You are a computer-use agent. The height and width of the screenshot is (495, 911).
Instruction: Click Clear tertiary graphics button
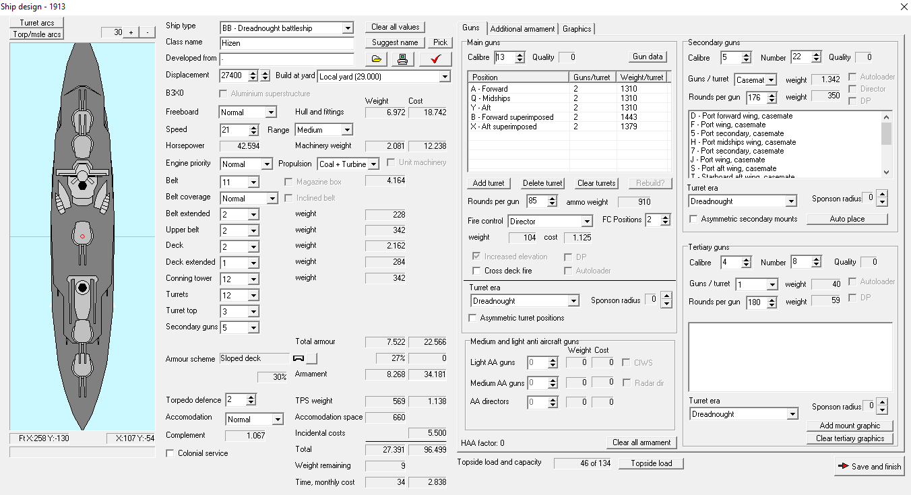coord(850,438)
